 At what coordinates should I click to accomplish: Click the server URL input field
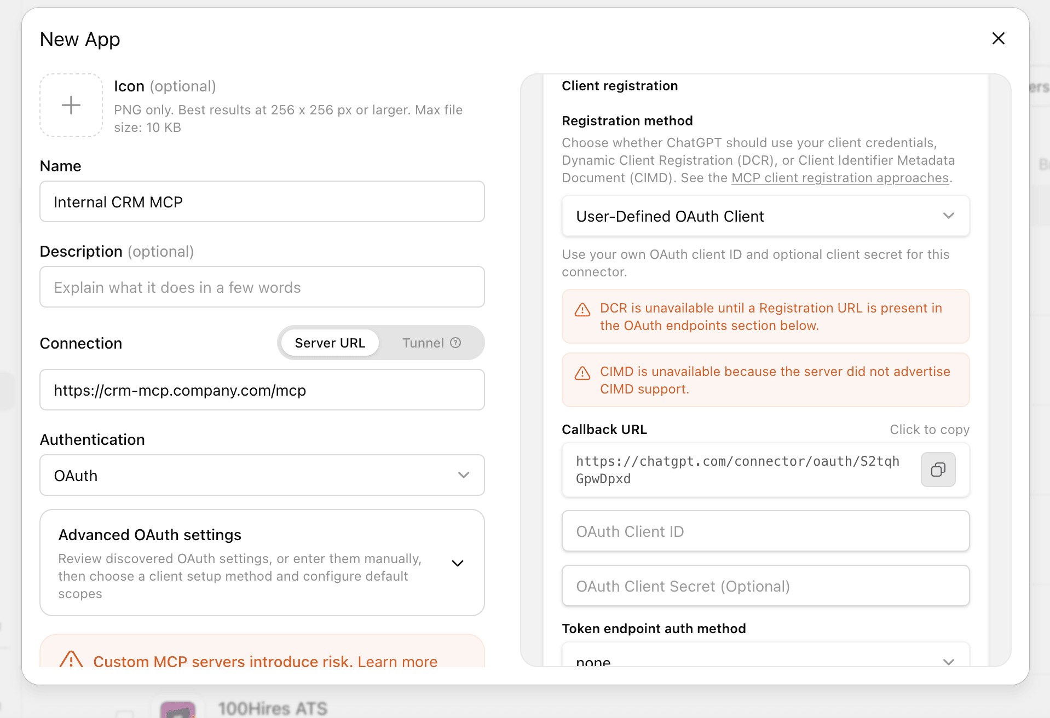coord(262,390)
